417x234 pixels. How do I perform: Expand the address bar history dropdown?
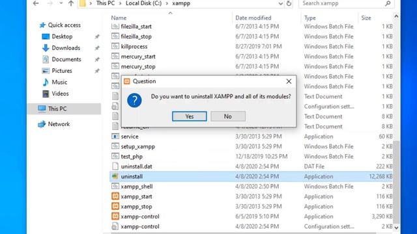[280, 4]
